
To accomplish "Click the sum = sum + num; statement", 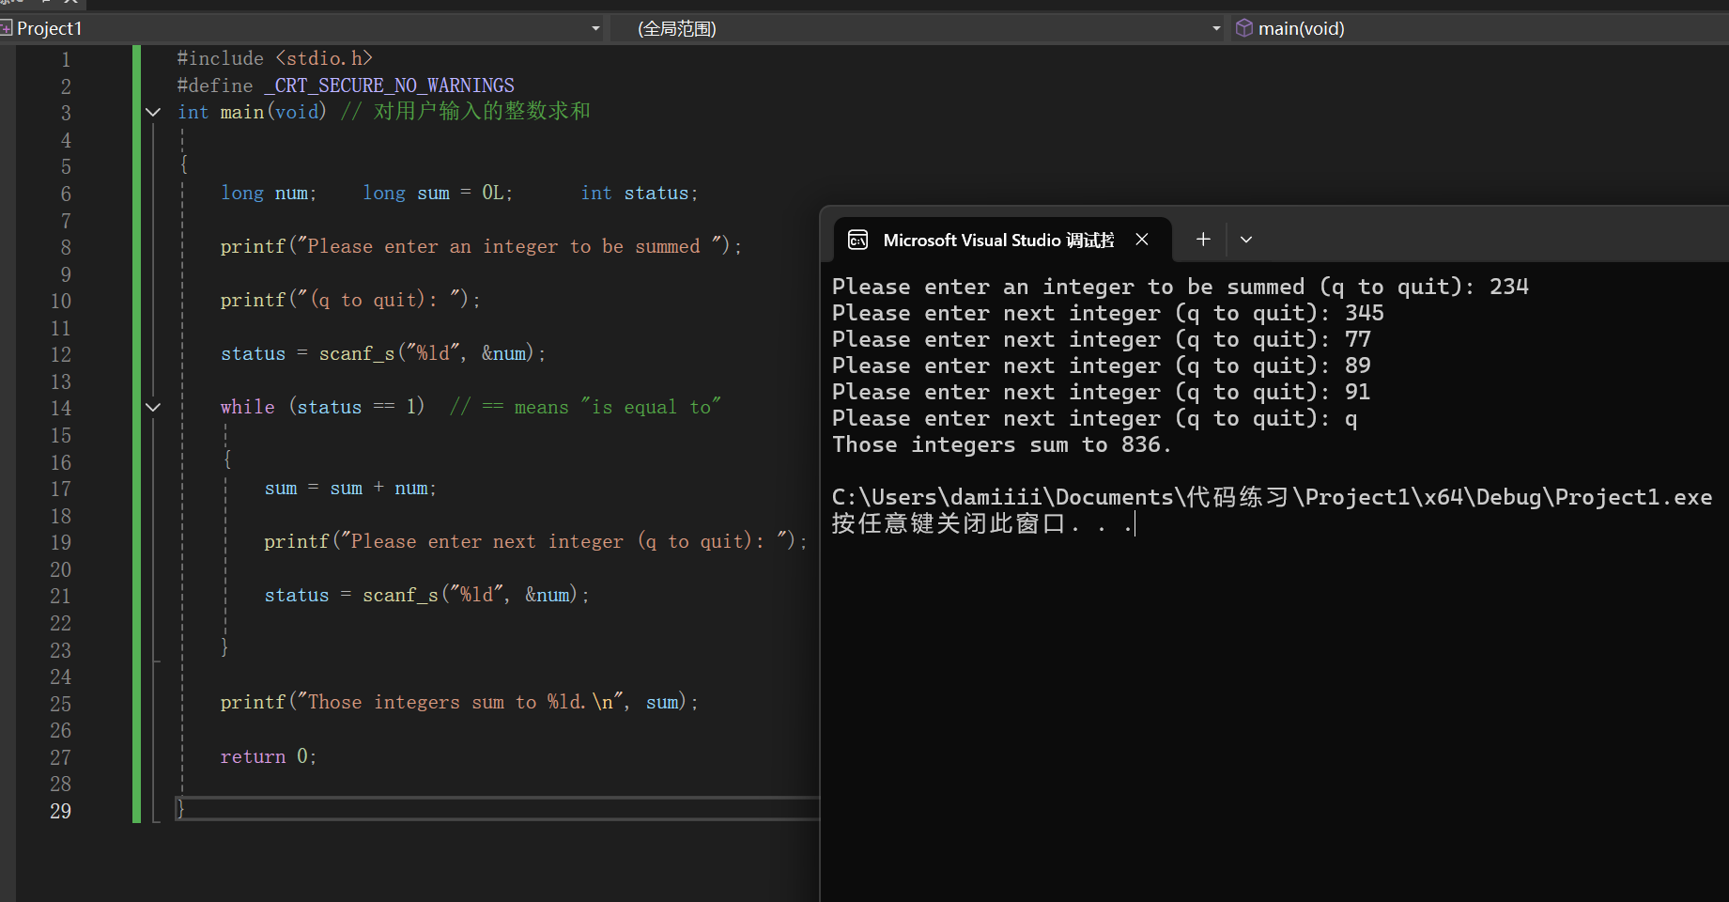I will coord(350,488).
